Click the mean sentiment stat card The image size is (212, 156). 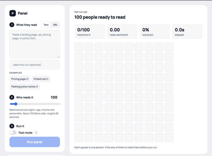[x=122, y=31]
